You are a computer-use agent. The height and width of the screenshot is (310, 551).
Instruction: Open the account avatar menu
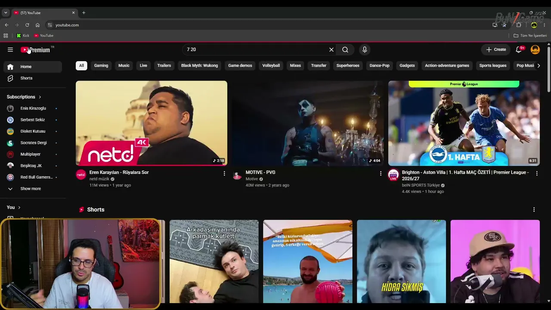click(x=535, y=50)
